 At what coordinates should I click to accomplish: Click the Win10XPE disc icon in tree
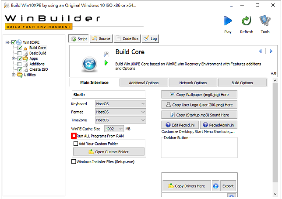pos(19,42)
